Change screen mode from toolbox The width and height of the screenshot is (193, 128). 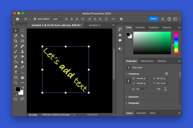[22, 99]
